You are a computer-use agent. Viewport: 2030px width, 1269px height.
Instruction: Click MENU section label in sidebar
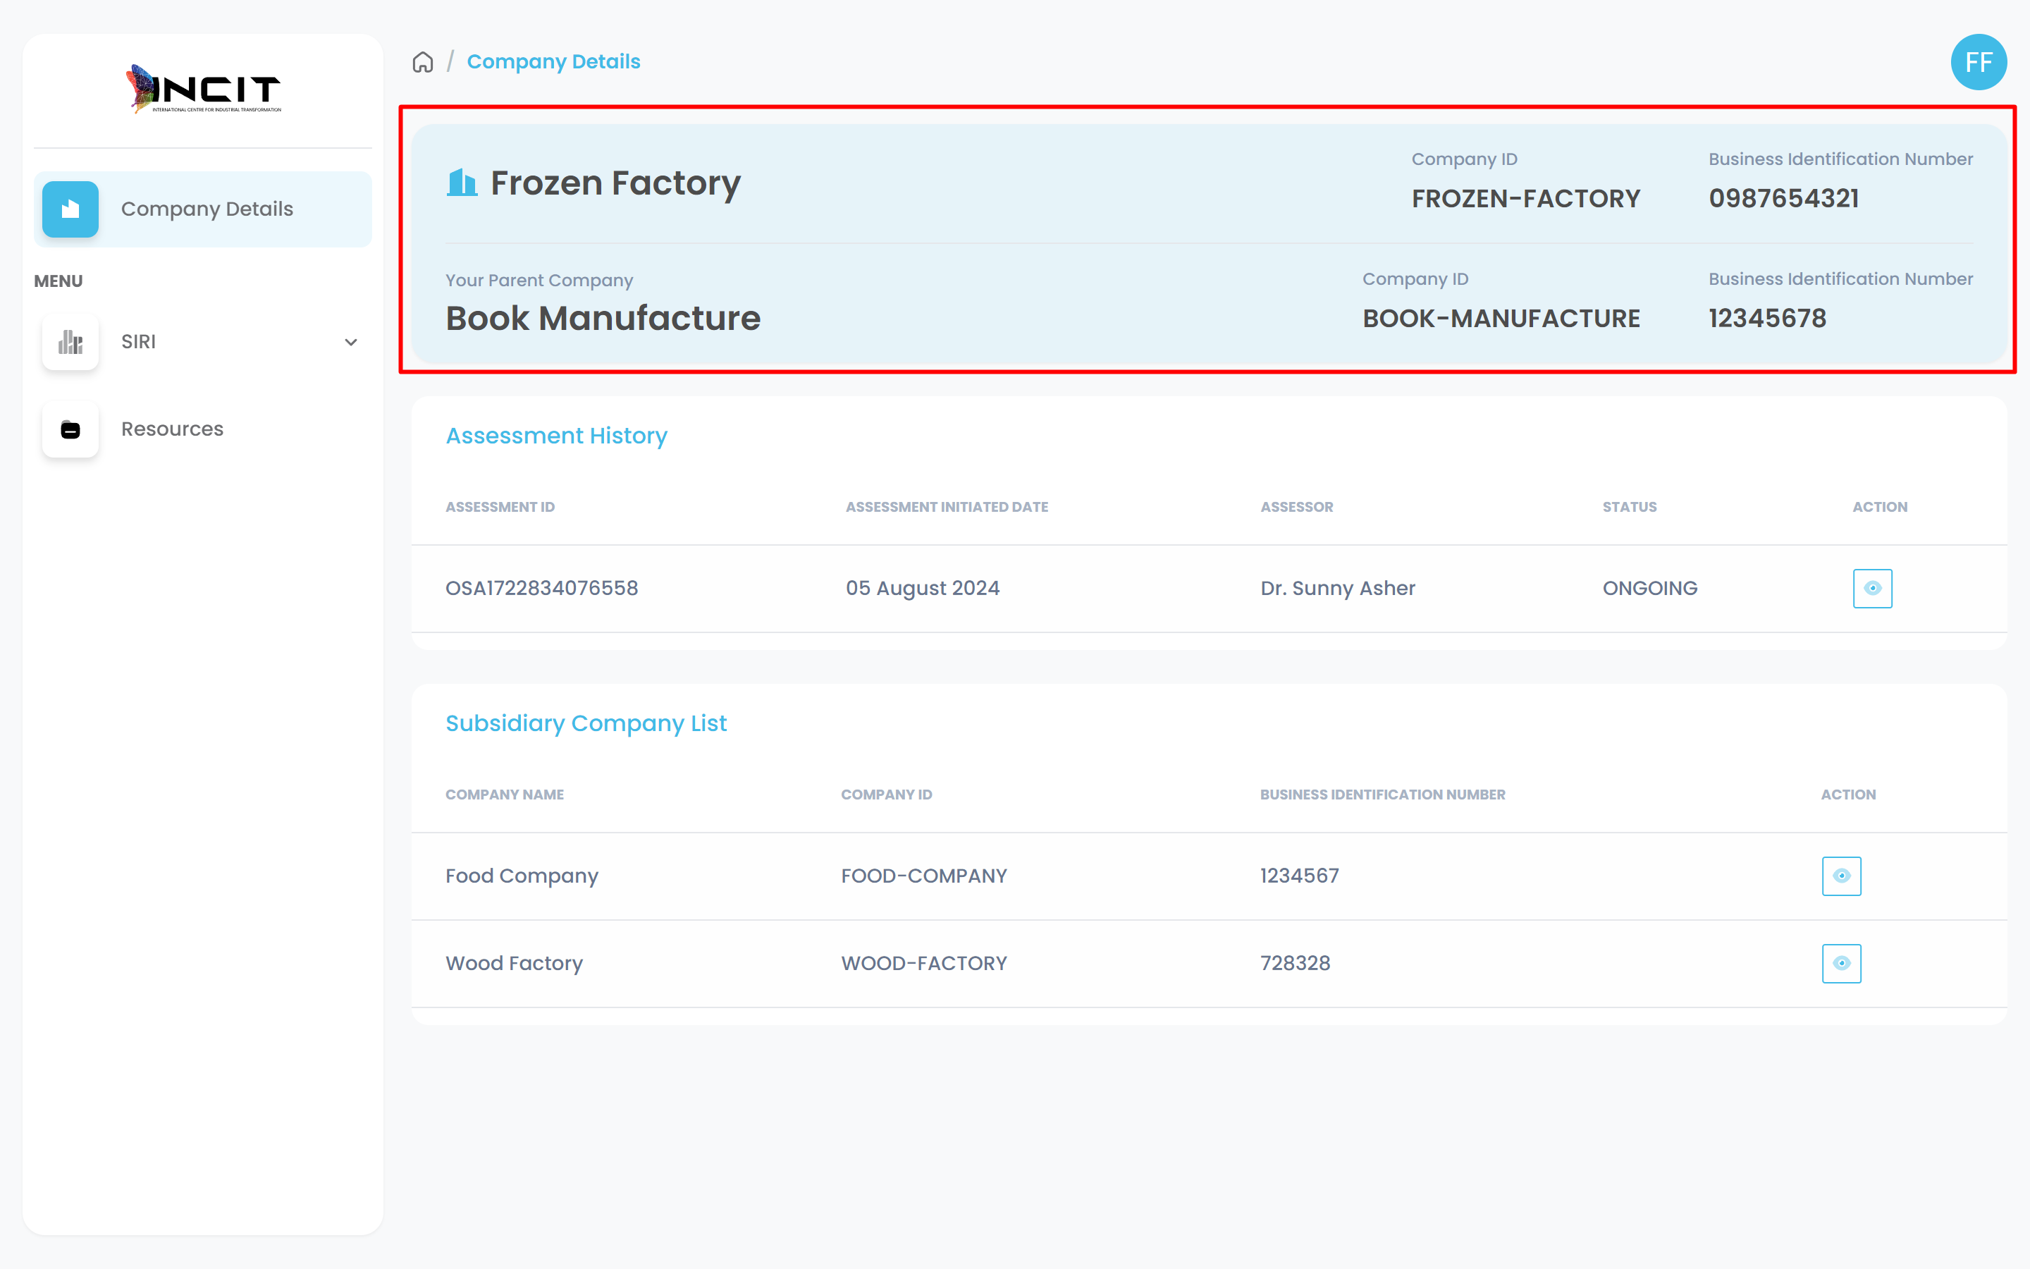pyautogui.click(x=58, y=281)
